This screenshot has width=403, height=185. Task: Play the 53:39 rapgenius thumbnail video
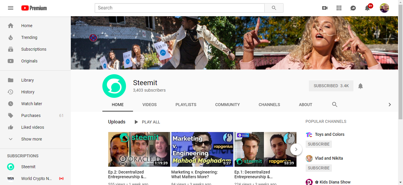(x=266, y=149)
